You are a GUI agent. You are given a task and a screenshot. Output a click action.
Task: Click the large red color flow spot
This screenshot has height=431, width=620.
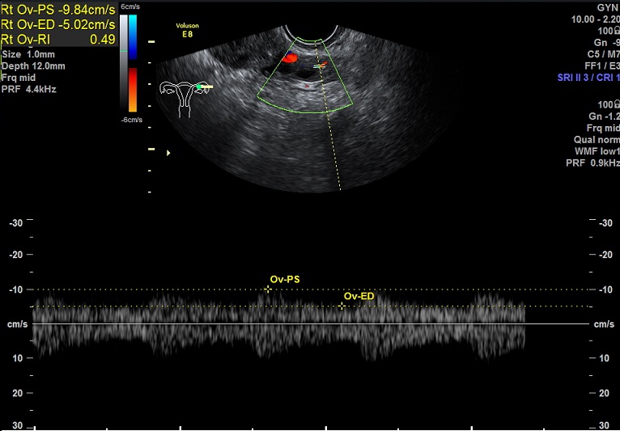coord(289,58)
